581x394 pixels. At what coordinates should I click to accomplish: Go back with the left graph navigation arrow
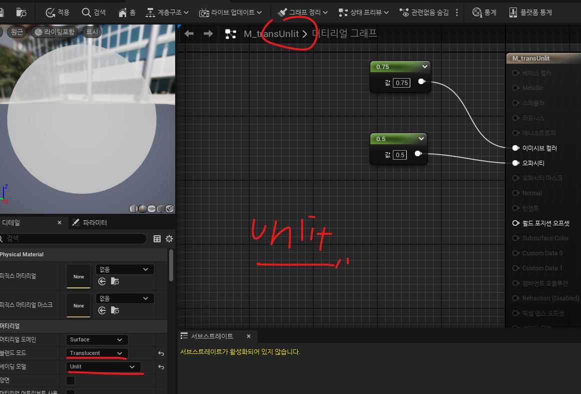coord(189,34)
